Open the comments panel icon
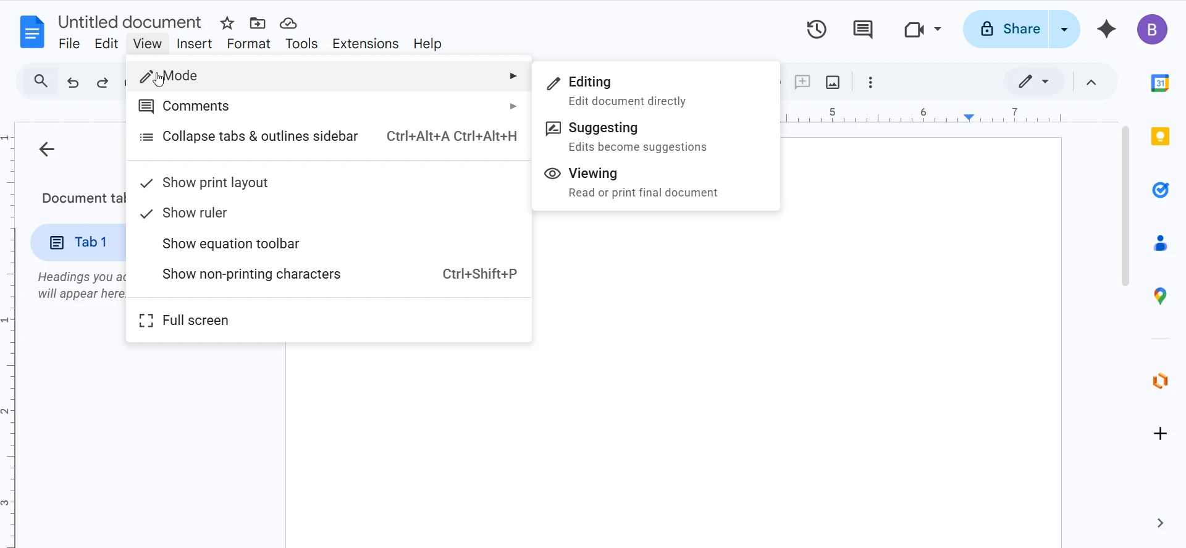Viewport: 1186px width, 548px height. 862,29
